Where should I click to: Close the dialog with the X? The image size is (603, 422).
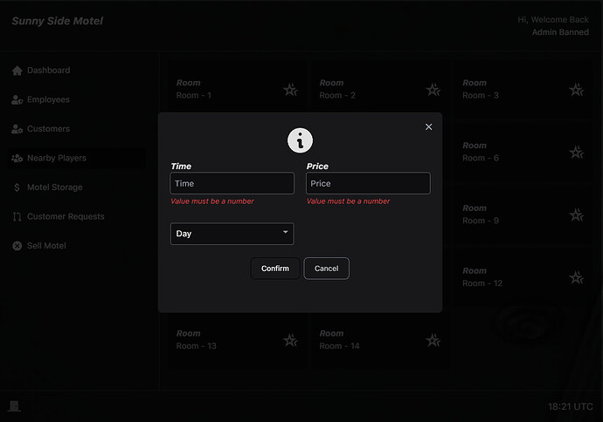point(429,127)
